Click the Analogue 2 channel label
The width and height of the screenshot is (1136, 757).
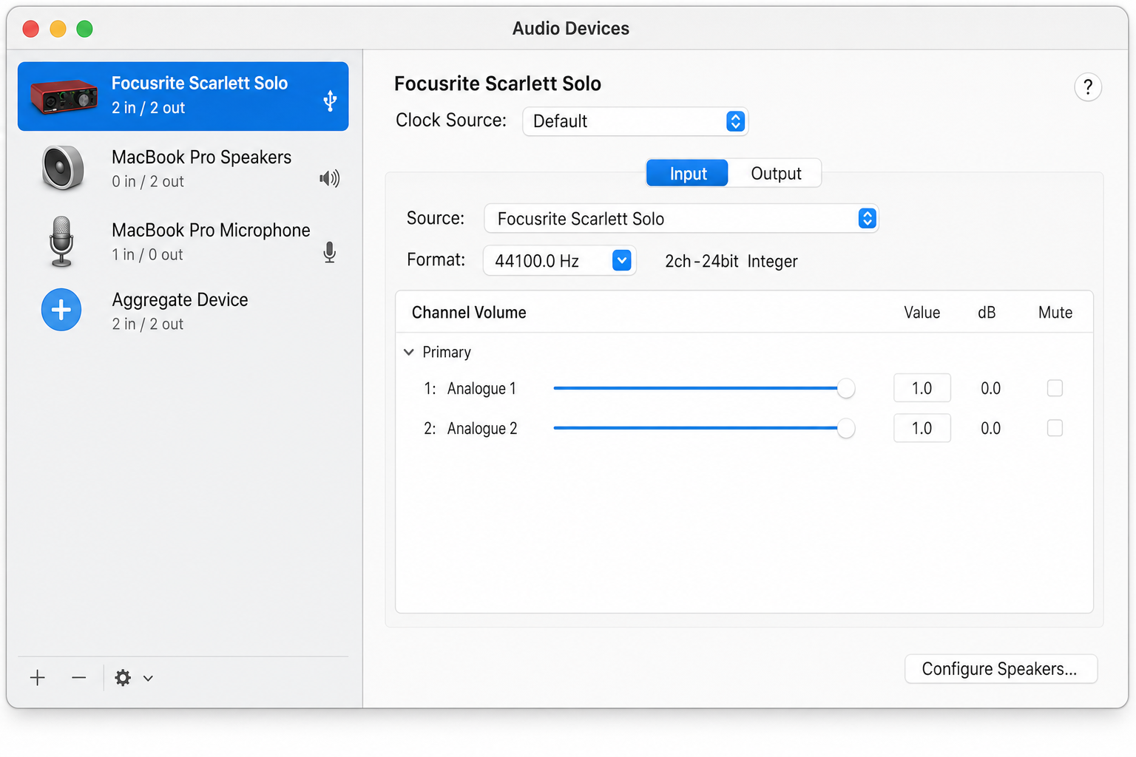[482, 429]
